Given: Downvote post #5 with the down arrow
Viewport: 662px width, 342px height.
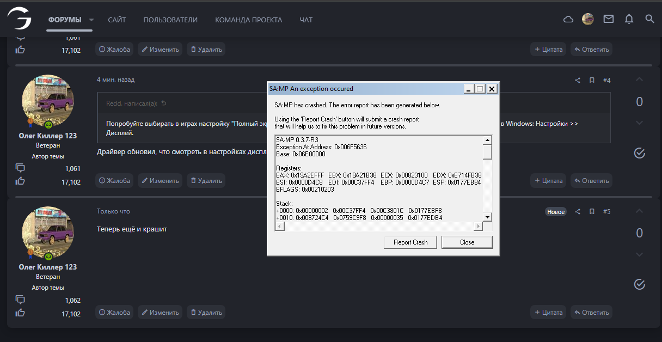Looking at the screenshot, I should pos(640,254).
